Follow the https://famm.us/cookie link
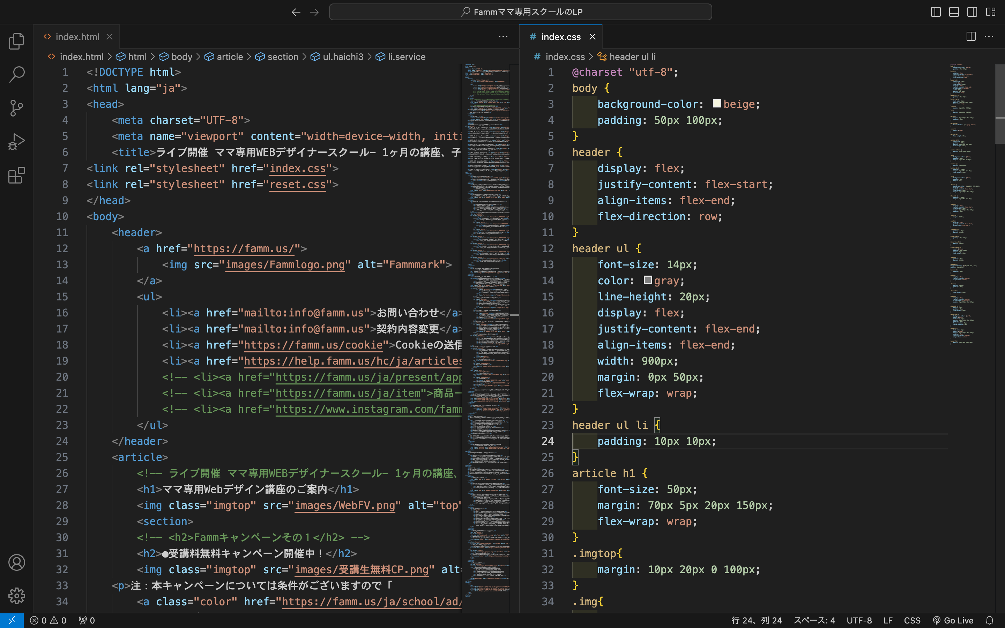Image resolution: width=1005 pixels, height=628 pixels. tap(313, 345)
